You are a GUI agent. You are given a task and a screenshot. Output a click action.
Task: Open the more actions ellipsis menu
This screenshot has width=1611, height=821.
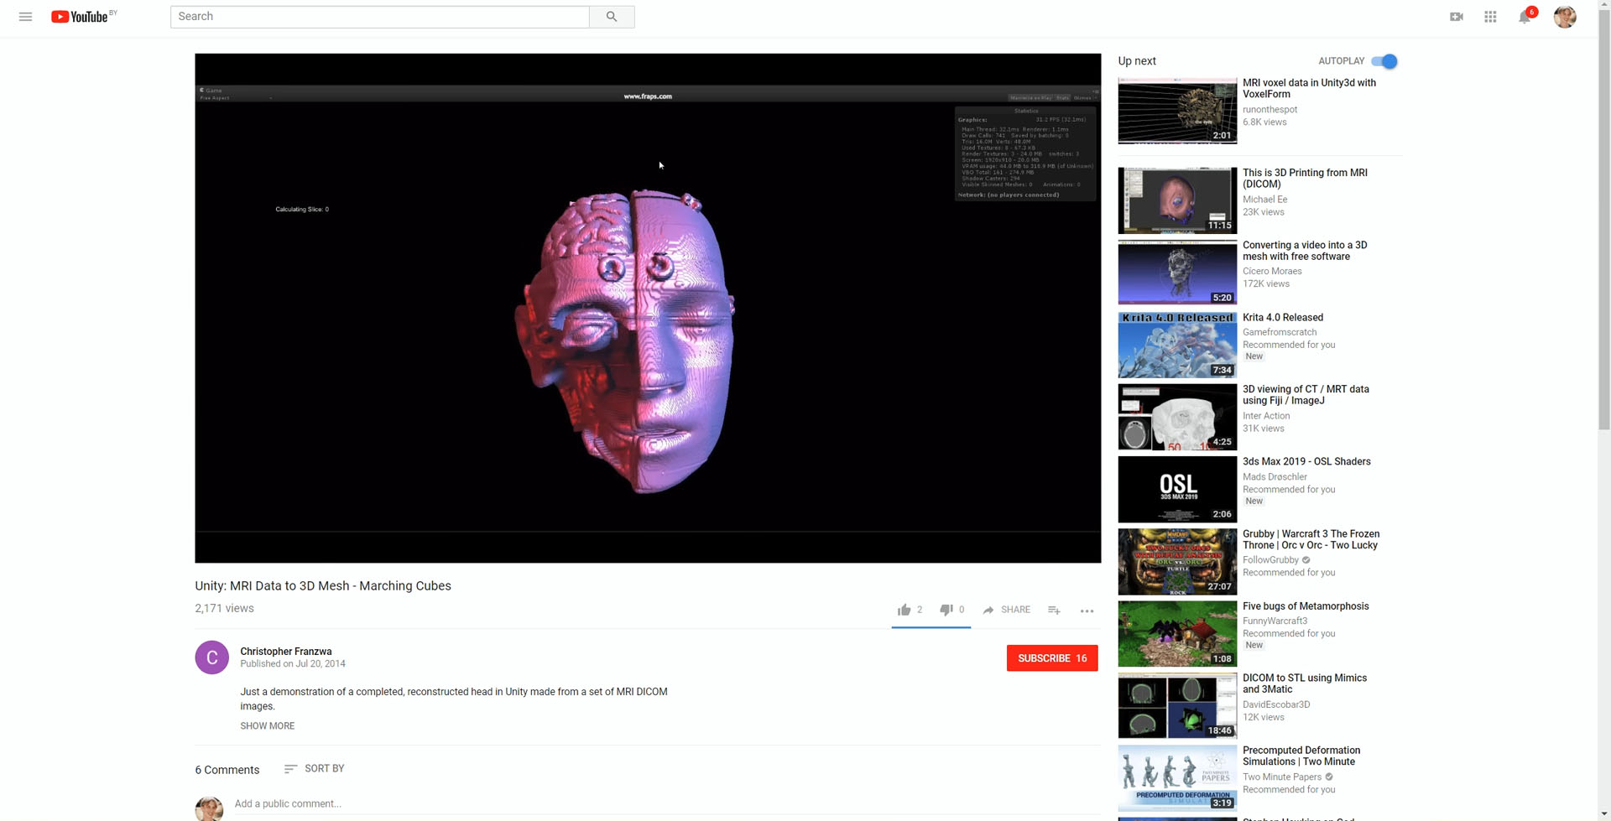click(x=1087, y=611)
